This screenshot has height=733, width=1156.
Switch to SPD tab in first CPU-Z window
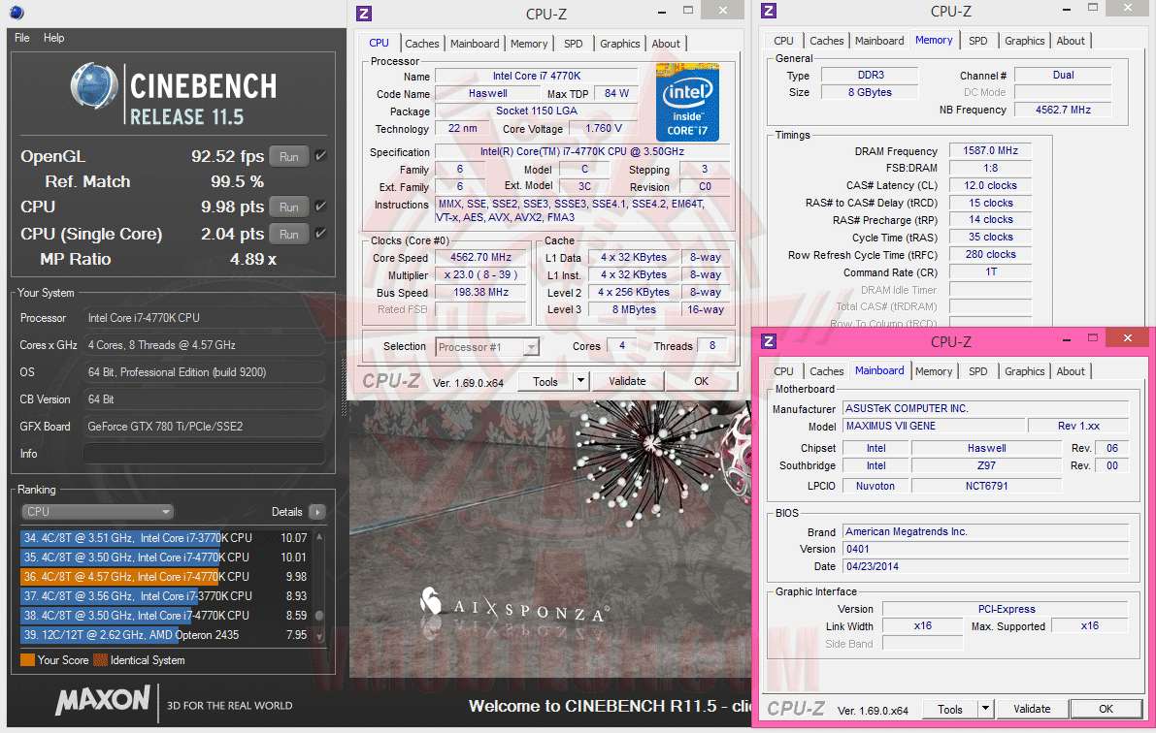click(574, 44)
